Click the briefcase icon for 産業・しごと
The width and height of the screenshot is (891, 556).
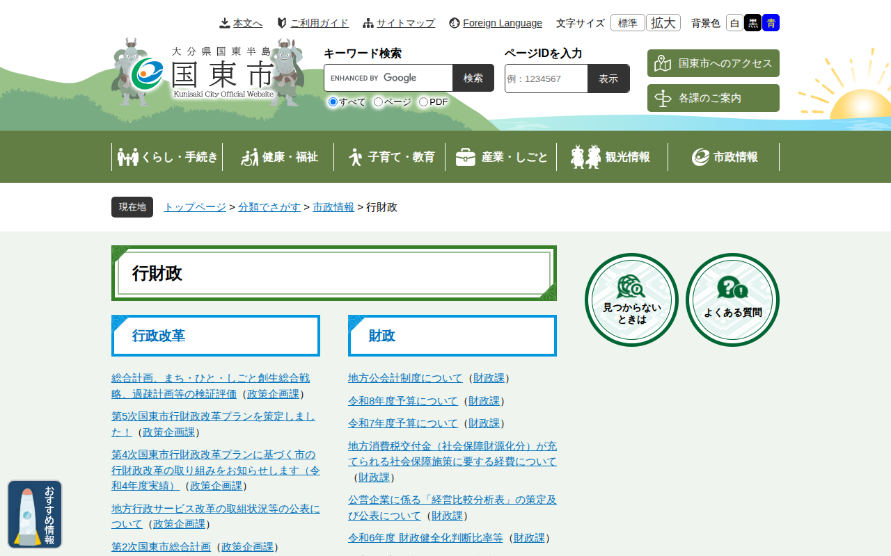[x=466, y=157]
